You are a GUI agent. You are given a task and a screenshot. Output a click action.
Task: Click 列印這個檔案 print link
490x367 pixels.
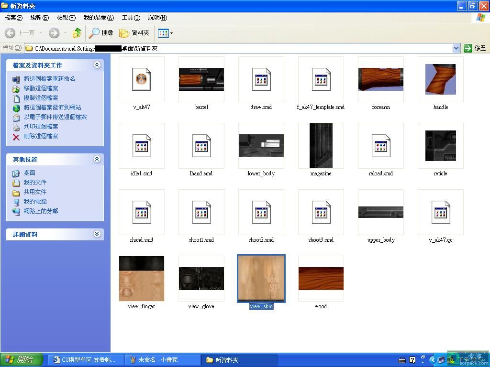(x=41, y=126)
